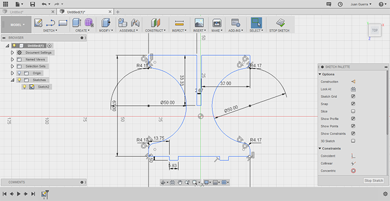Click the Play button on timeline
Viewport: 390px width, 201px height.
pyautogui.click(x=18, y=194)
